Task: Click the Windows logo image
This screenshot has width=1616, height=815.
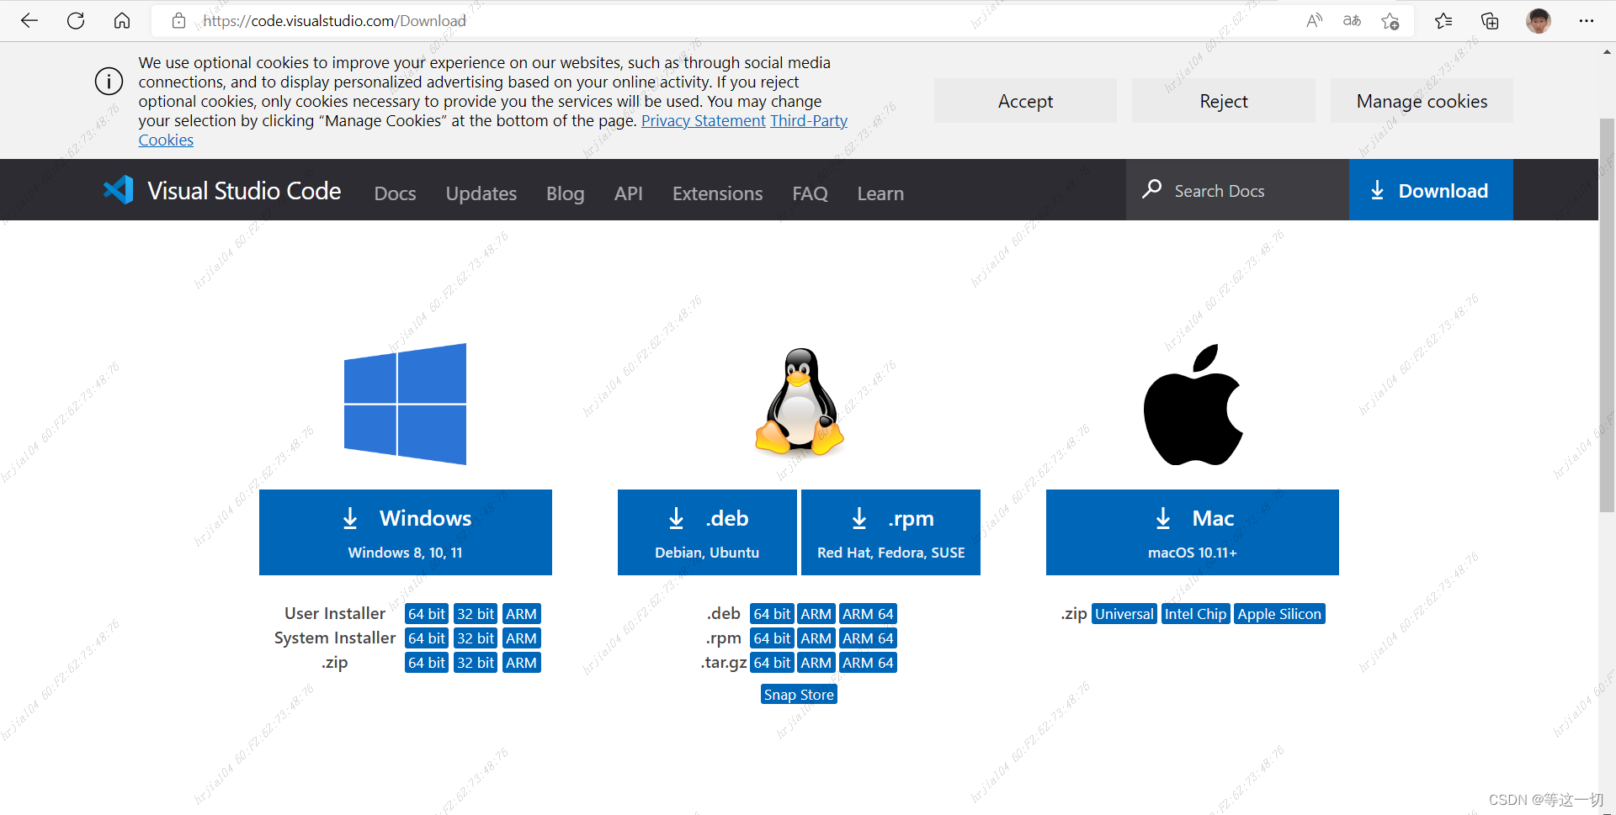Action: pyautogui.click(x=405, y=404)
